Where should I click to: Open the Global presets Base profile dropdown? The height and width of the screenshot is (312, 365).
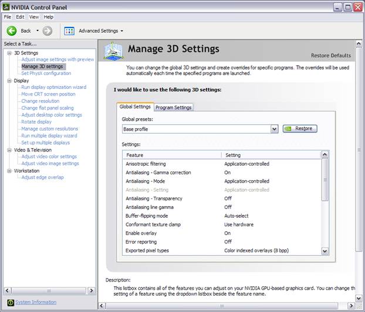click(x=274, y=129)
